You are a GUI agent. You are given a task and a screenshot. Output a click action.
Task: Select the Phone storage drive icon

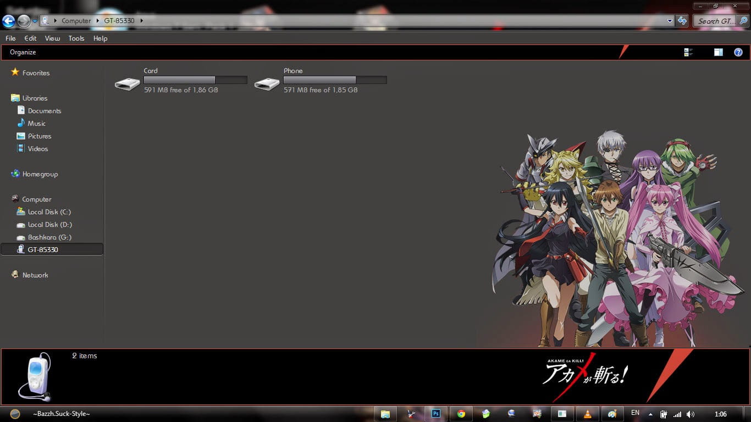coord(267,84)
